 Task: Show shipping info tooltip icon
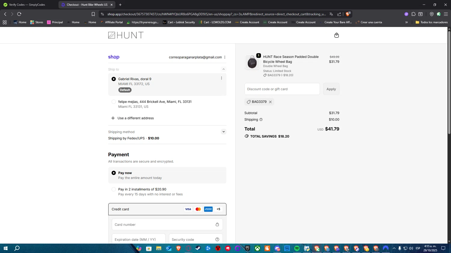click(261, 120)
